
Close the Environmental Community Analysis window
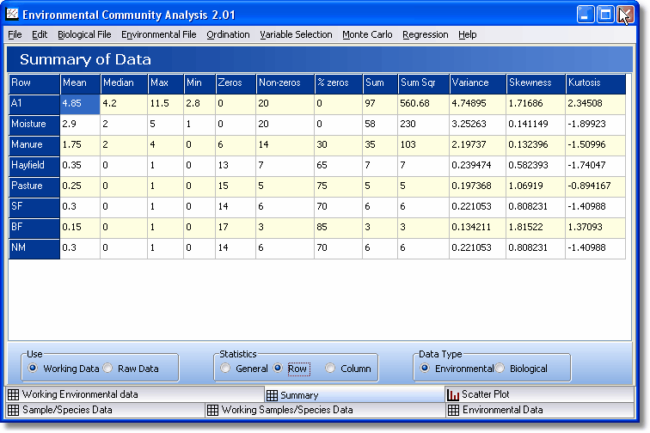coord(625,15)
